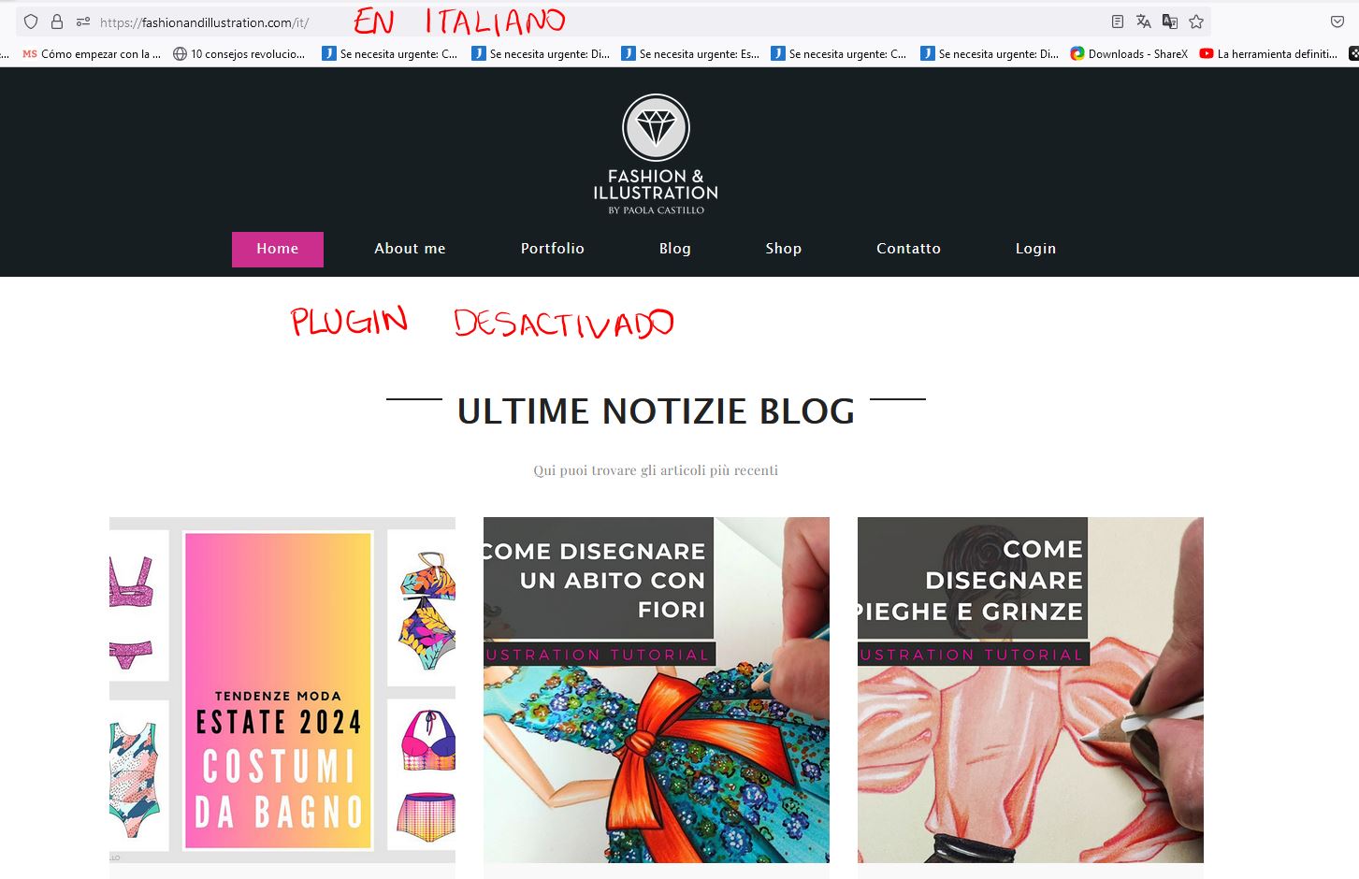The height and width of the screenshot is (879, 1359).
Task: Open the site permissions icon
Action: tap(83, 22)
